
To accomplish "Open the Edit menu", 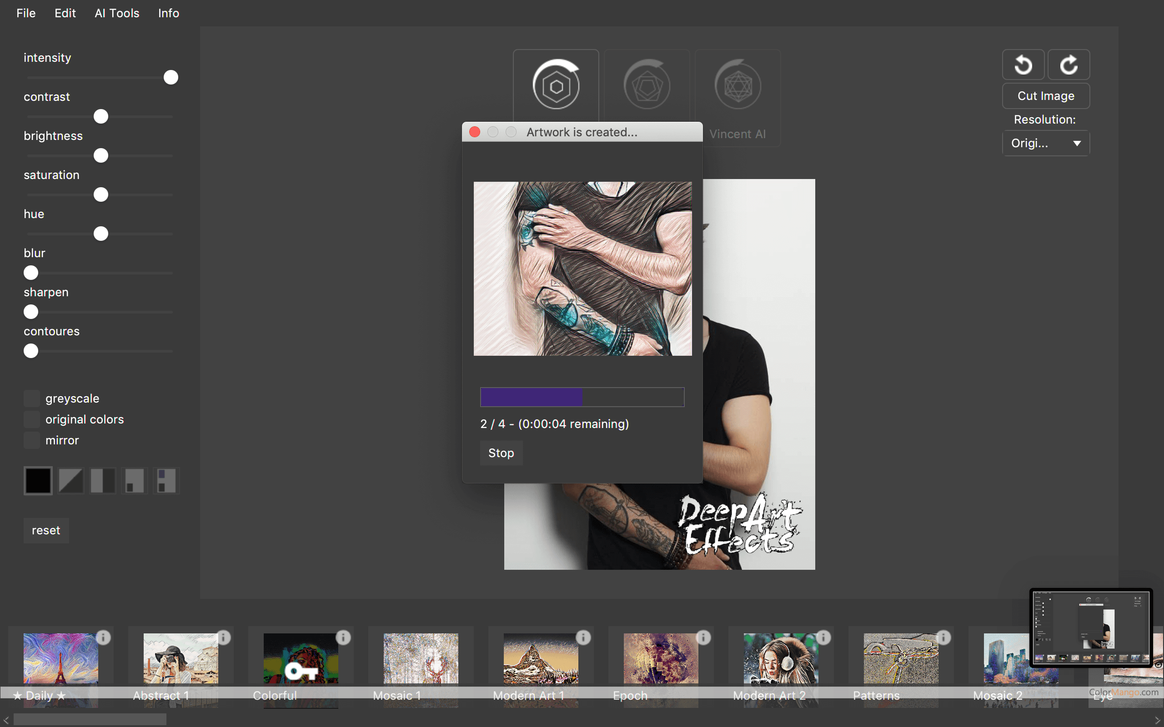I will 65,13.
